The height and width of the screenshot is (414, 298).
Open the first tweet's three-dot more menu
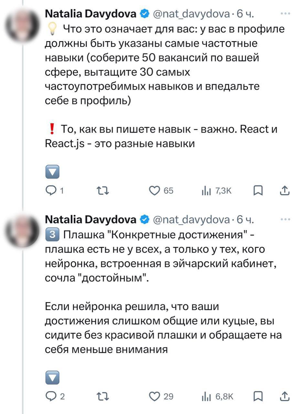coord(285,14)
